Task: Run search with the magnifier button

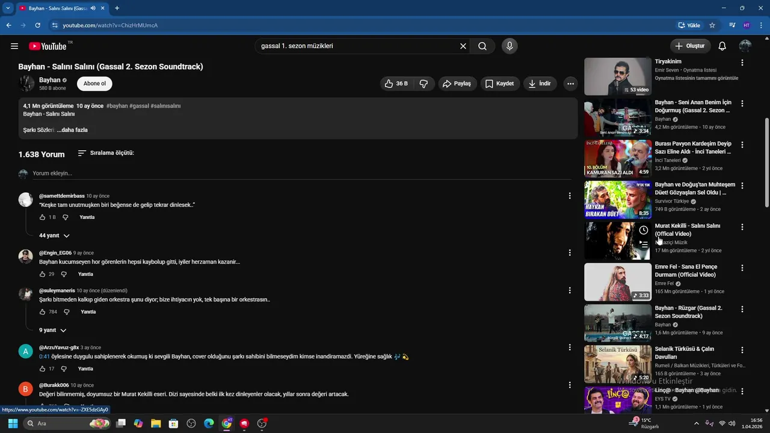Action: (x=482, y=46)
